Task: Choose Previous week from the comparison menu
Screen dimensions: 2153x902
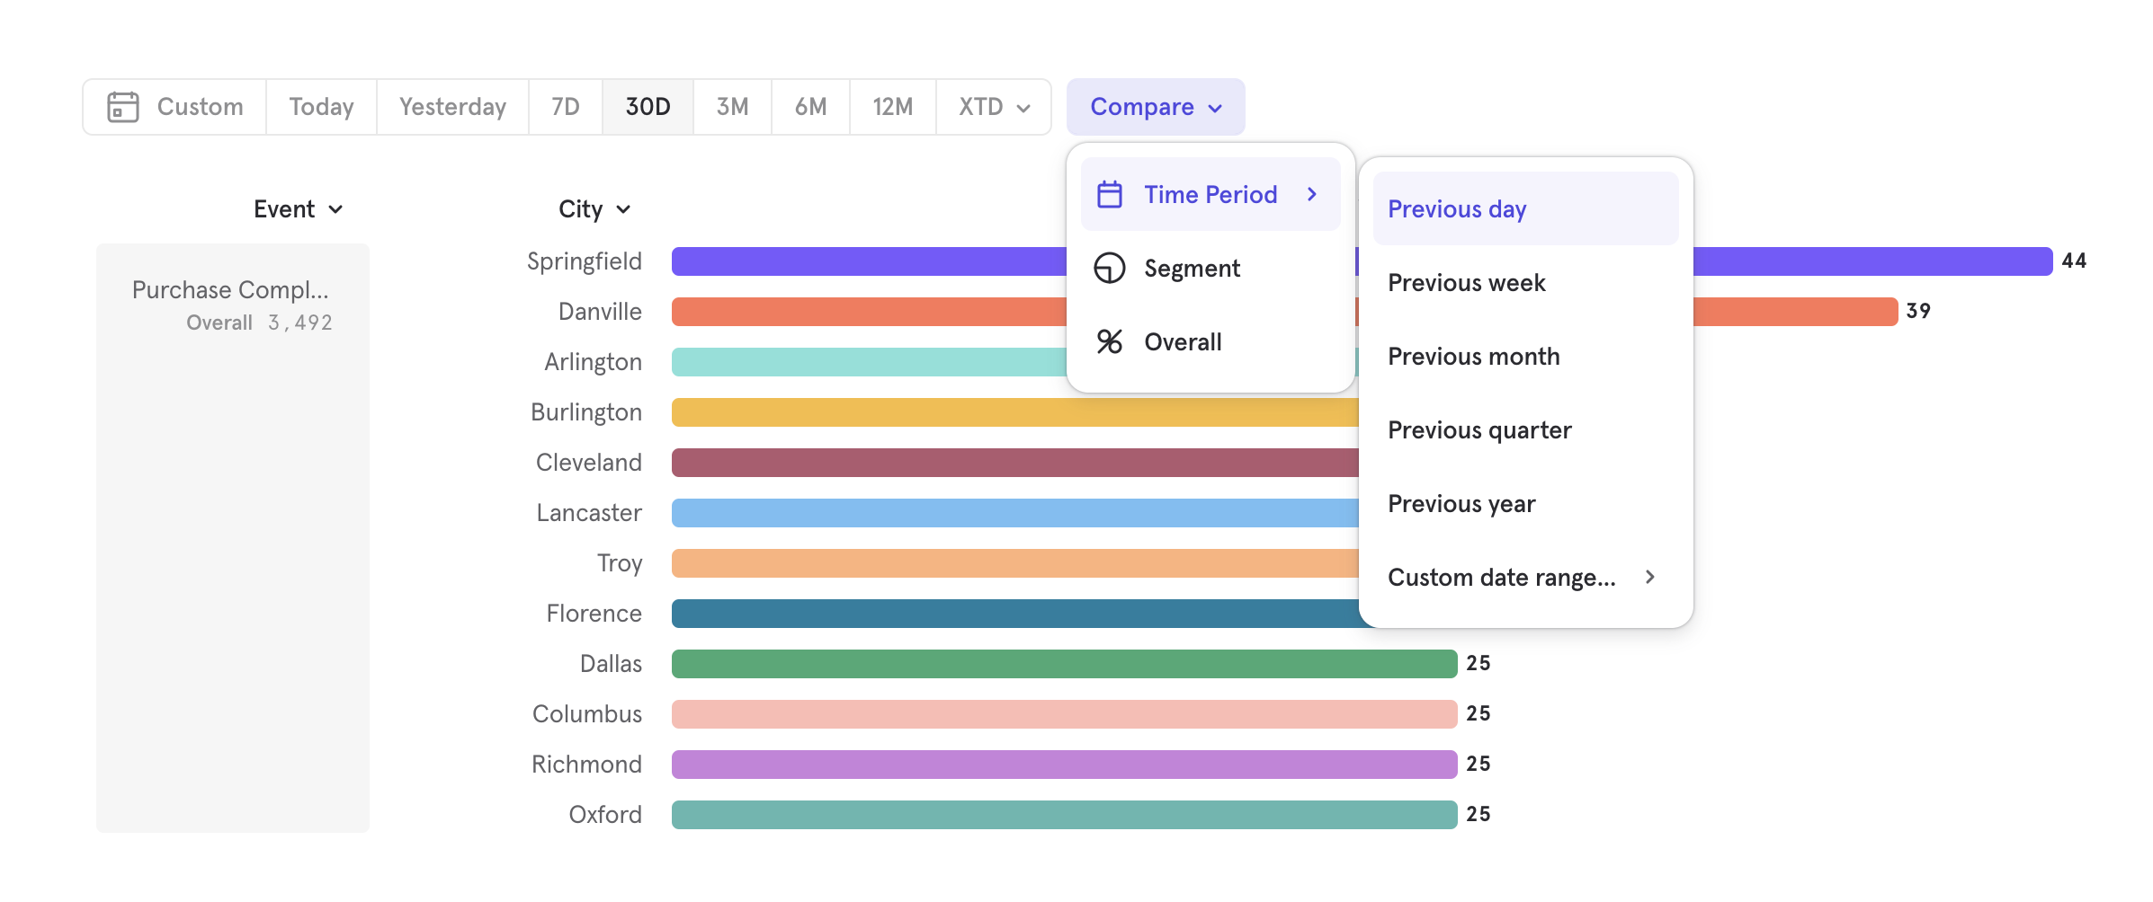Action: [x=1467, y=282]
